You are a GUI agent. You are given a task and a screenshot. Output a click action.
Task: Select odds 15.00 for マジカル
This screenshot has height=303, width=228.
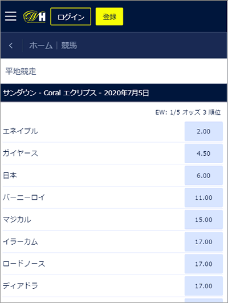coord(203,220)
